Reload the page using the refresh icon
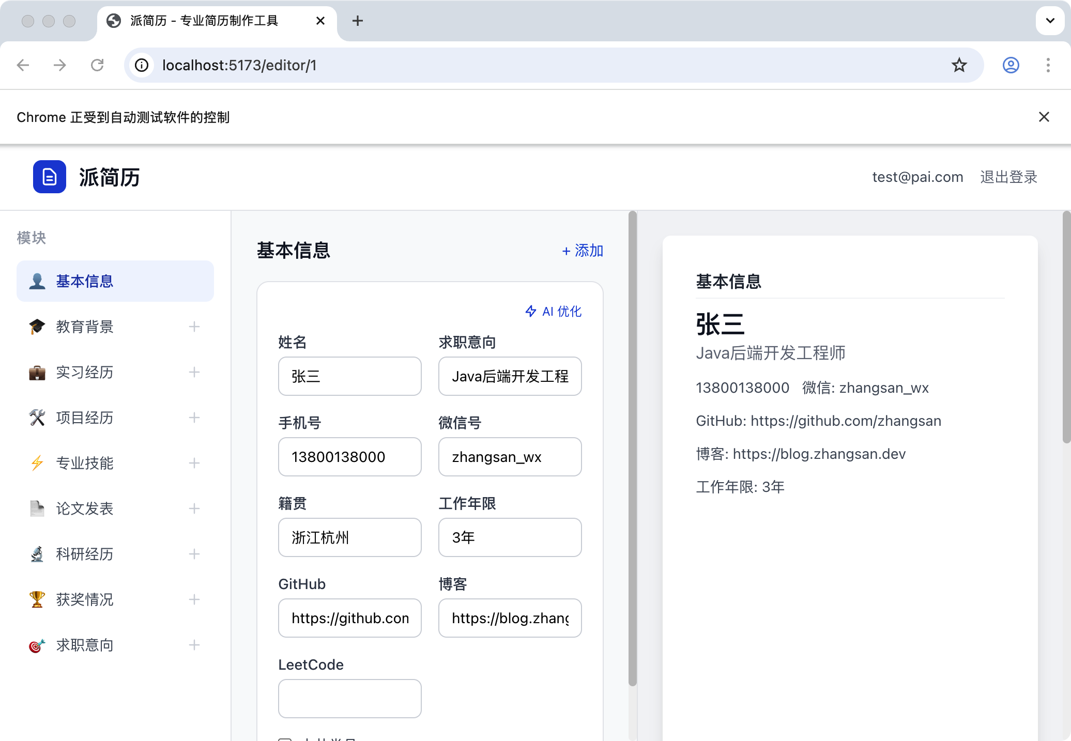This screenshot has width=1071, height=741. pos(97,65)
